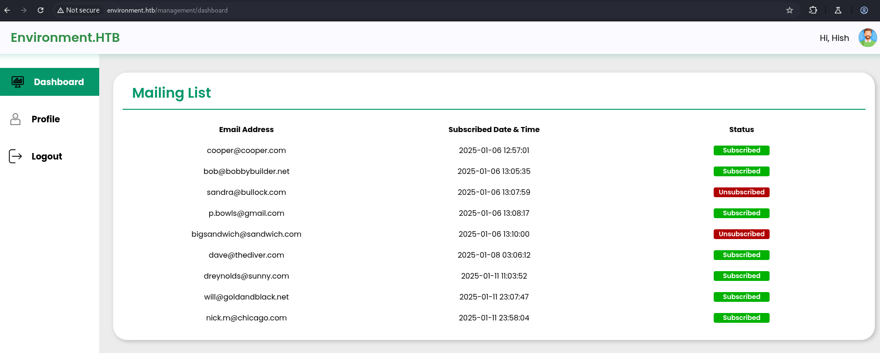Click the Status column header
This screenshot has width=880, height=353.
742,130
